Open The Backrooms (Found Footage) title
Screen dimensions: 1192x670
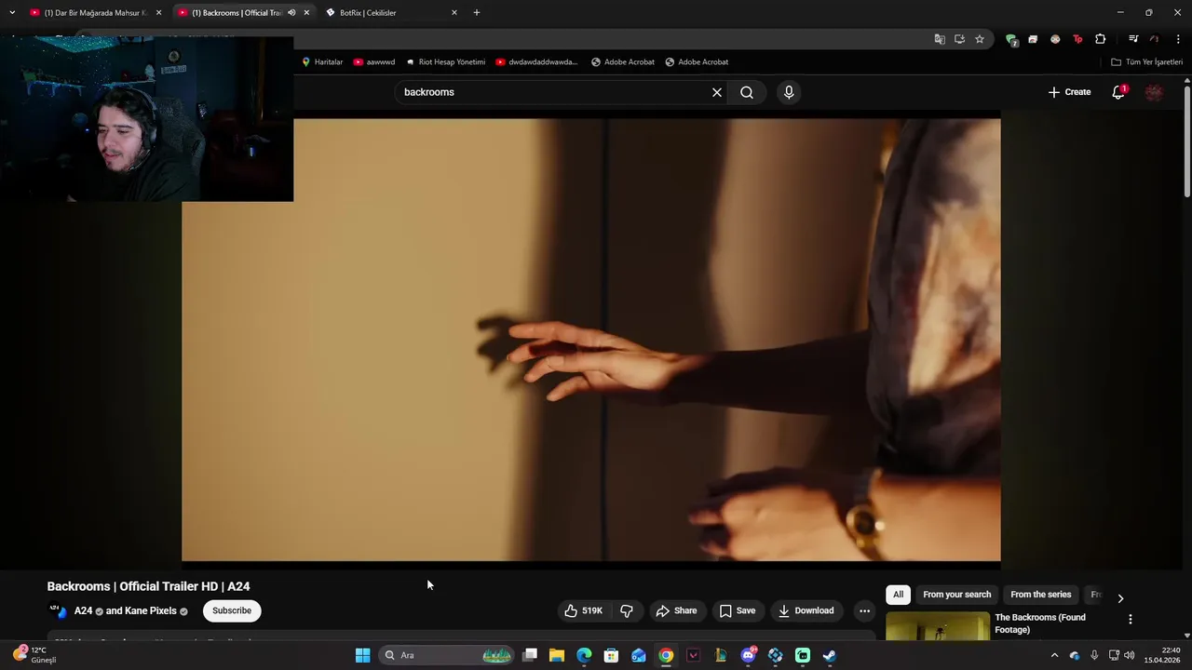[x=1040, y=623]
